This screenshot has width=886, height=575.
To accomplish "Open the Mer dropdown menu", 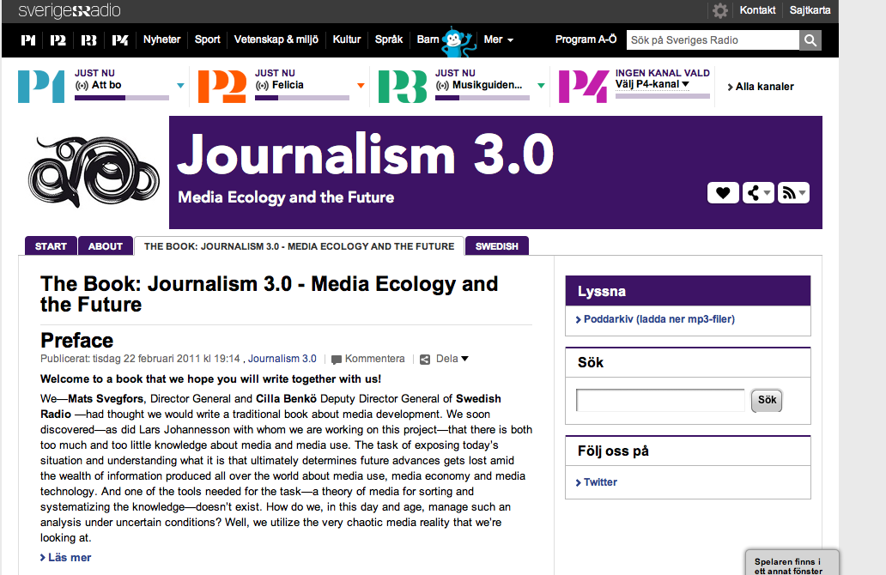I will point(498,39).
